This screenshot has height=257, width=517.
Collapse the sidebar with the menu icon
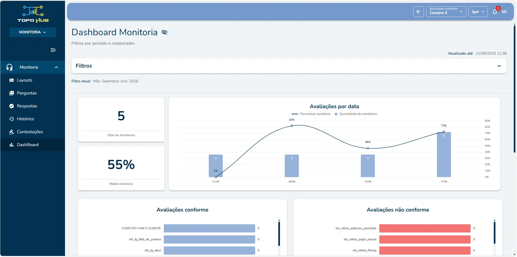(53, 50)
